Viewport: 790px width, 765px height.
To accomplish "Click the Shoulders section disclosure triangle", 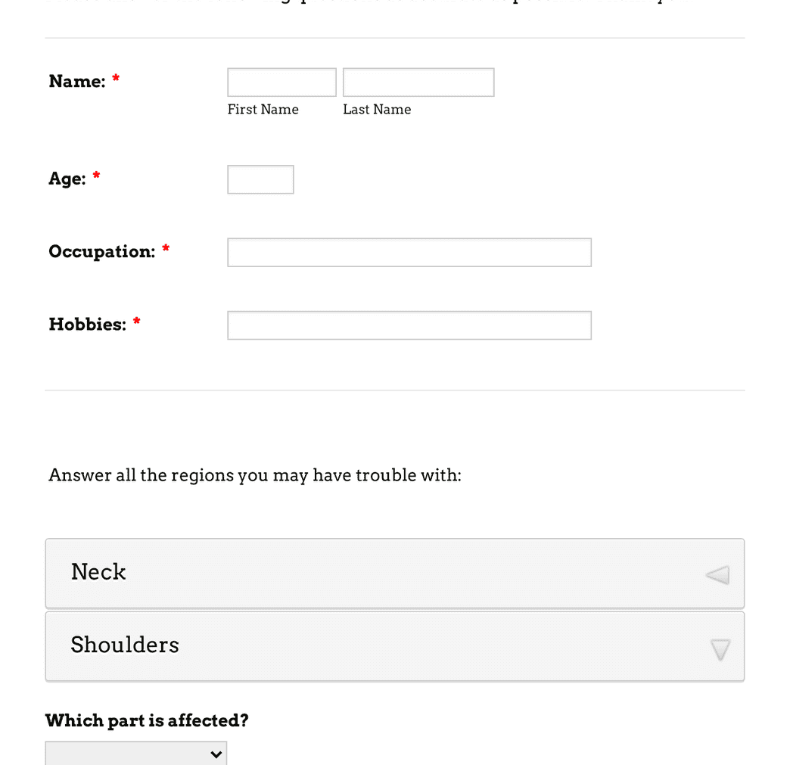I will [x=720, y=649].
